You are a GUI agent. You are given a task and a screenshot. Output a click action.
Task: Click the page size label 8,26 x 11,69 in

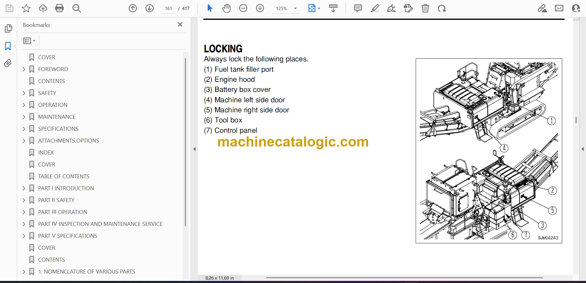[219, 278]
